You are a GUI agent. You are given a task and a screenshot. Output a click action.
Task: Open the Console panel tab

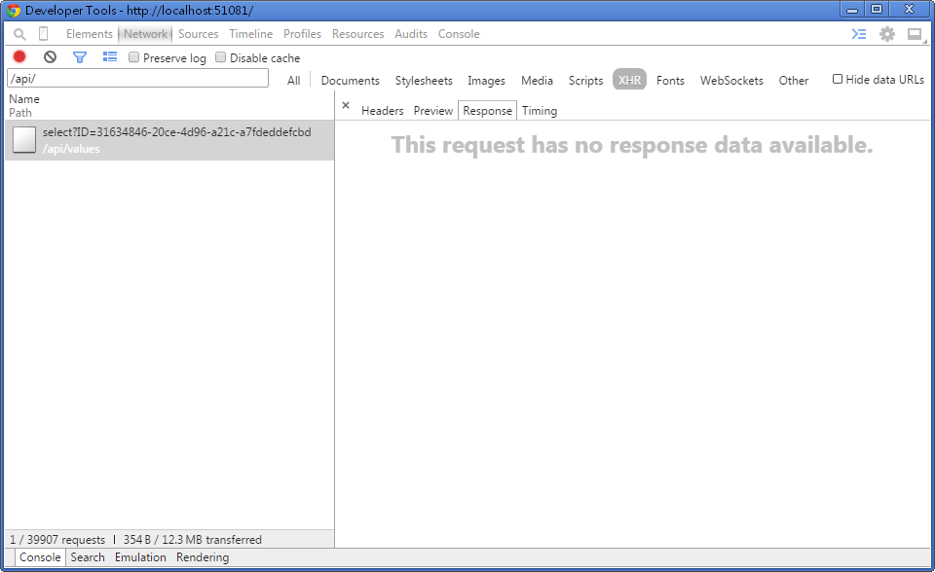(459, 34)
